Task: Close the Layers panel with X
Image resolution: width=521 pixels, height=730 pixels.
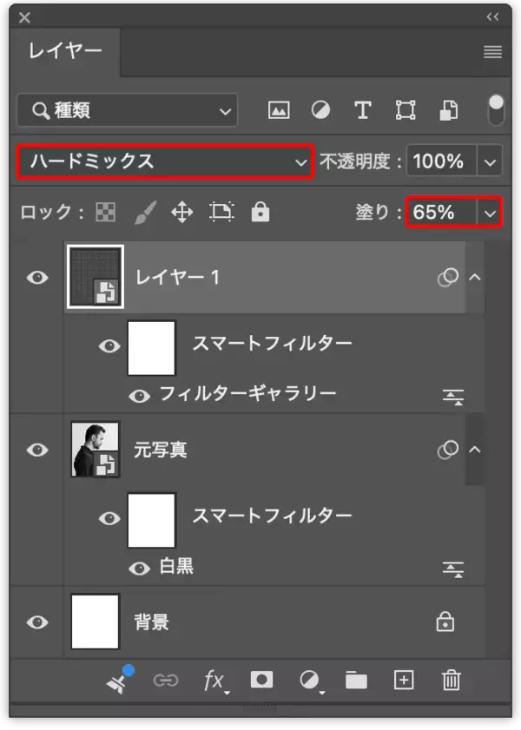Action: tap(24, 17)
